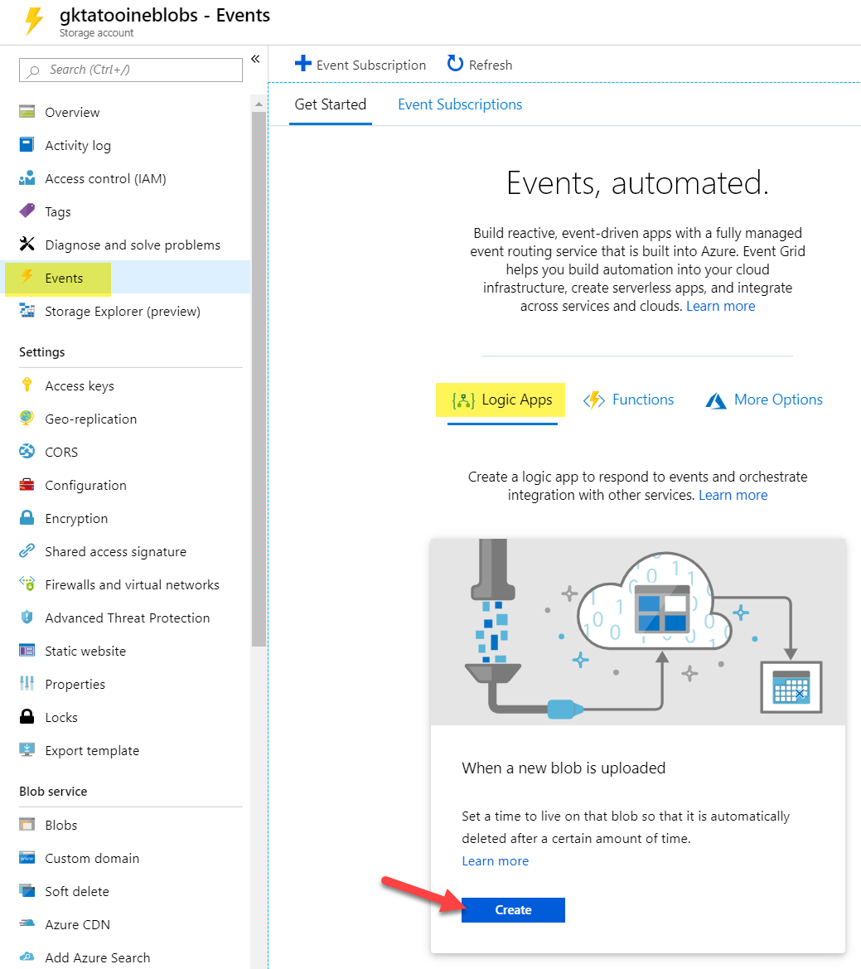This screenshot has width=861, height=969.
Task: Click the Tags purple tag icon
Action: tap(27, 211)
